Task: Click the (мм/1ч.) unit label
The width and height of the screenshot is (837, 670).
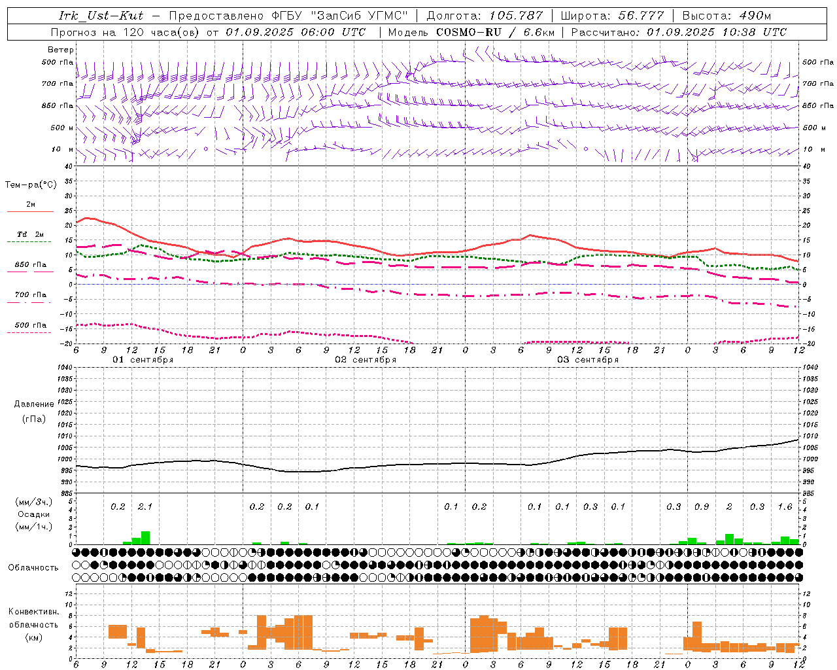Action: pos(34,527)
